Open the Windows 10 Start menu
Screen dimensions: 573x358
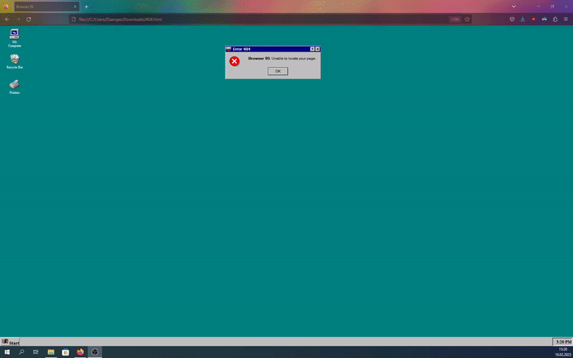click(7, 352)
